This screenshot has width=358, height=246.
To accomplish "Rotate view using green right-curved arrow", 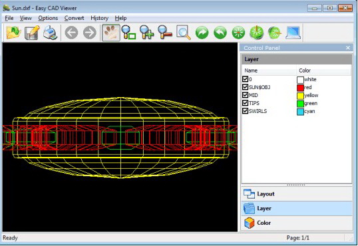I will click(202, 33).
